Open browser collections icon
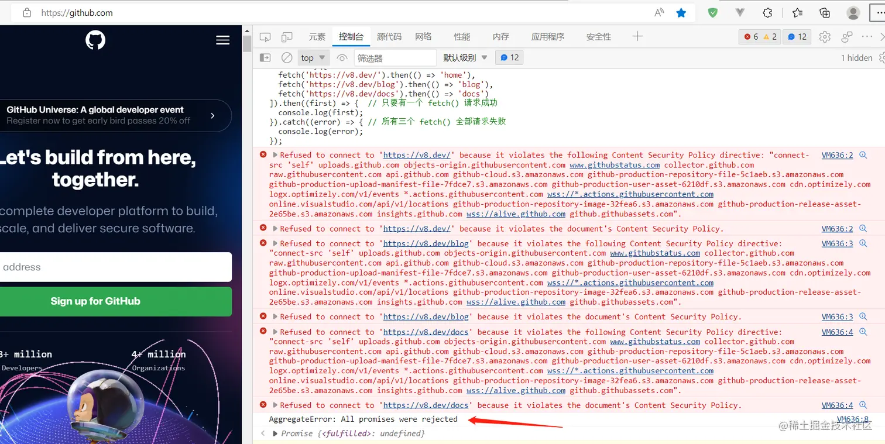The image size is (885, 444). tap(825, 12)
